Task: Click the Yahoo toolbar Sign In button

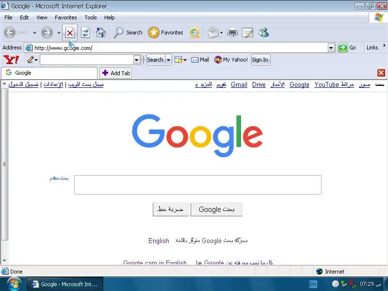Action: [x=260, y=60]
